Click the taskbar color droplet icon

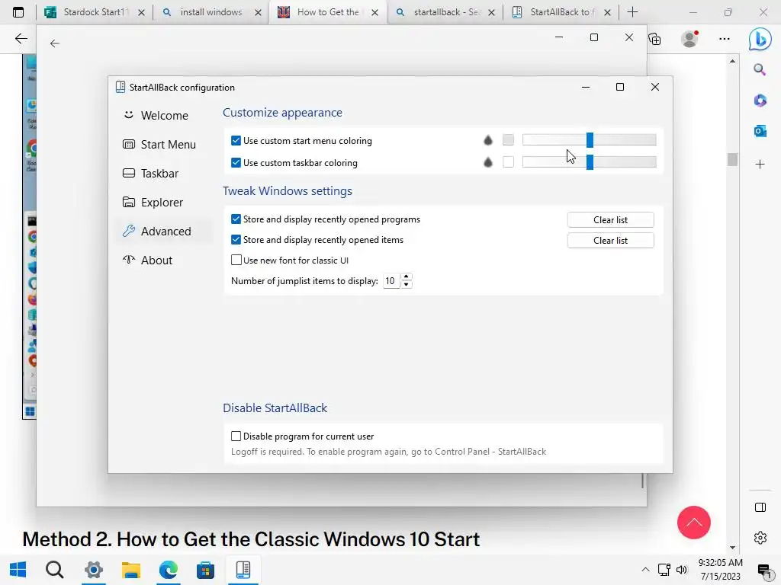tap(488, 162)
